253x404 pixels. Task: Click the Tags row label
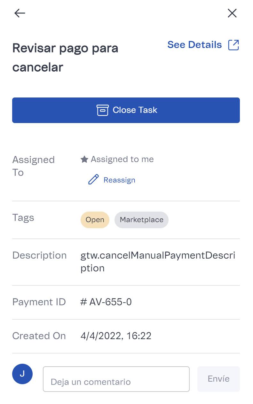point(23,218)
